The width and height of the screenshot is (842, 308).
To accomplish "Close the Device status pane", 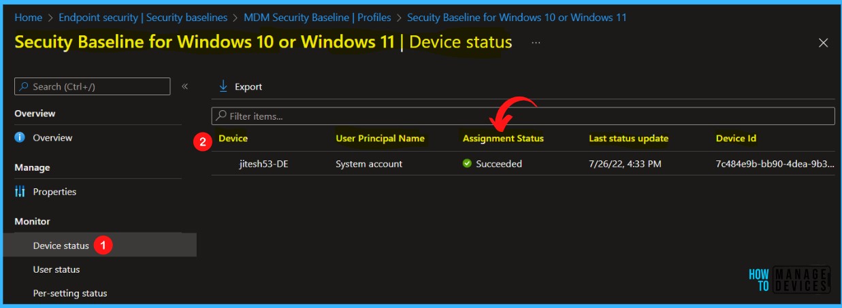I will click(823, 43).
